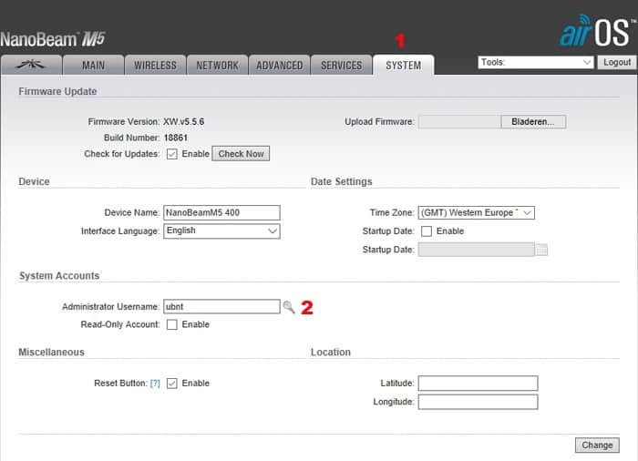Select firmware version text XW.v5.5.6
638x461 pixels.
click(x=184, y=122)
